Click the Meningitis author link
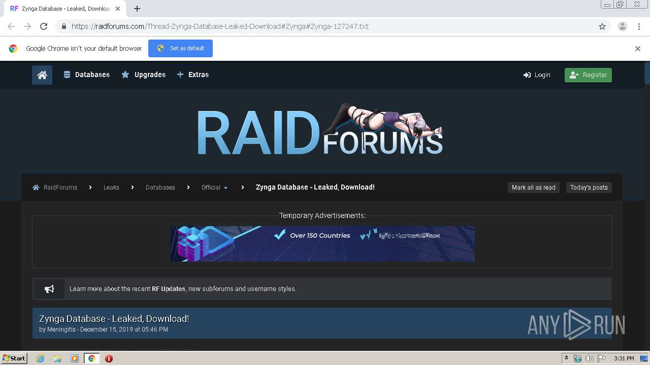 tap(62, 330)
